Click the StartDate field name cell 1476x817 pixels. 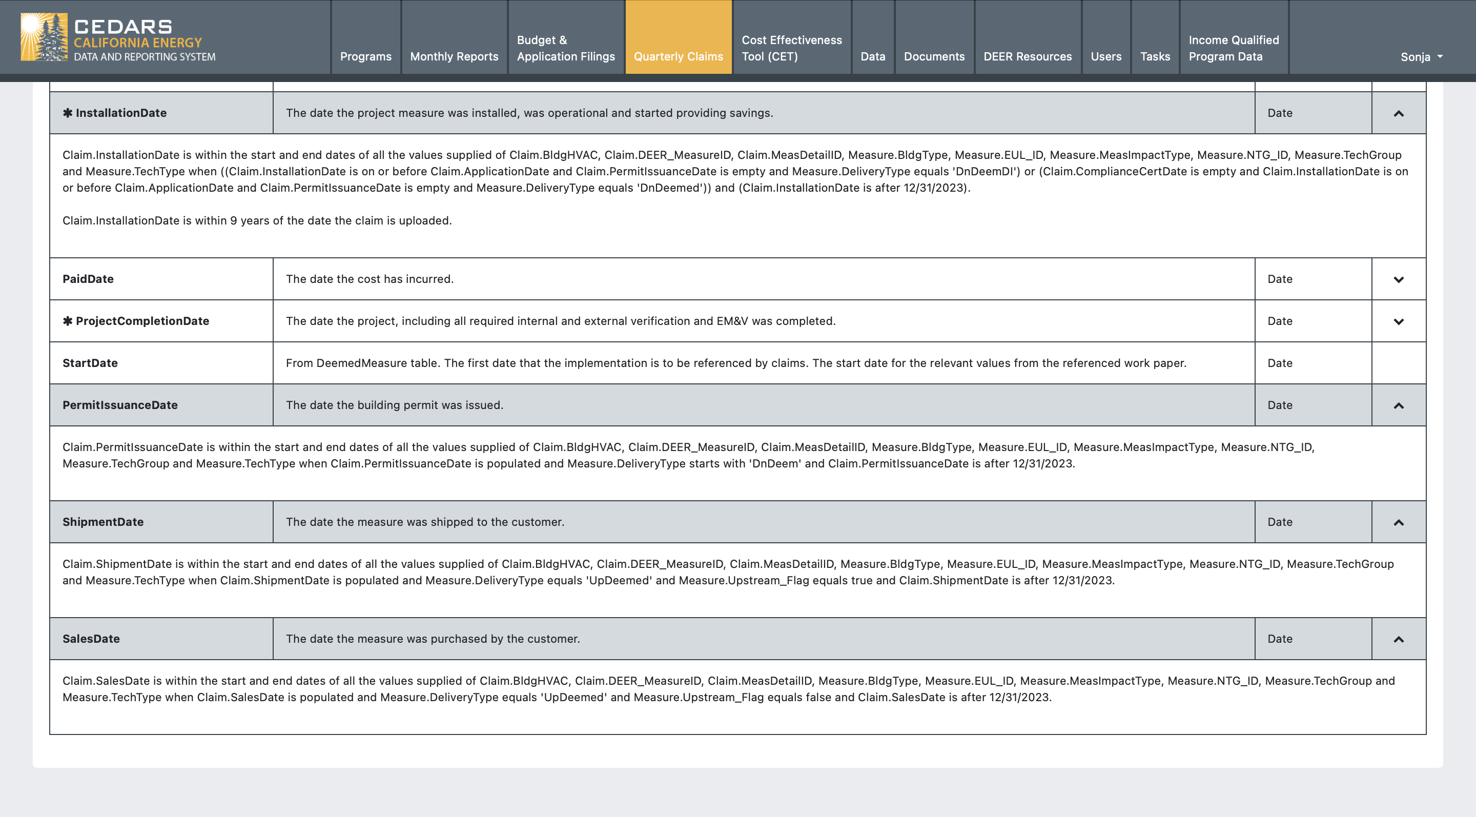point(90,363)
